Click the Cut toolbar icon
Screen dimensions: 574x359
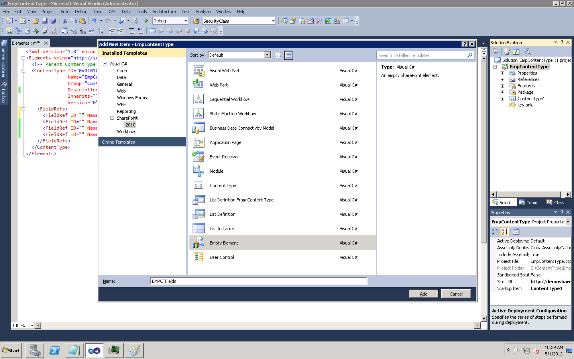65,21
